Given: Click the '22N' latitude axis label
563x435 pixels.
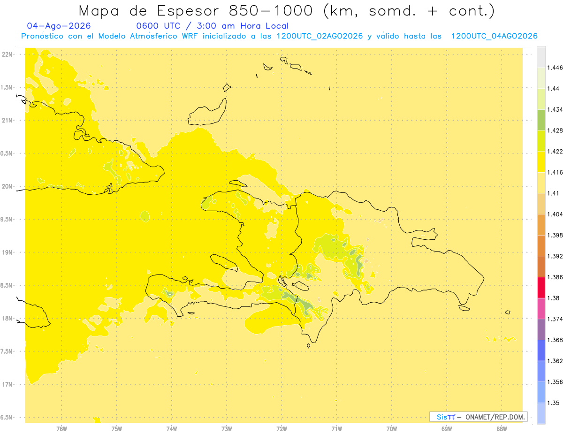Looking at the screenshot, I should coord(8,54).
